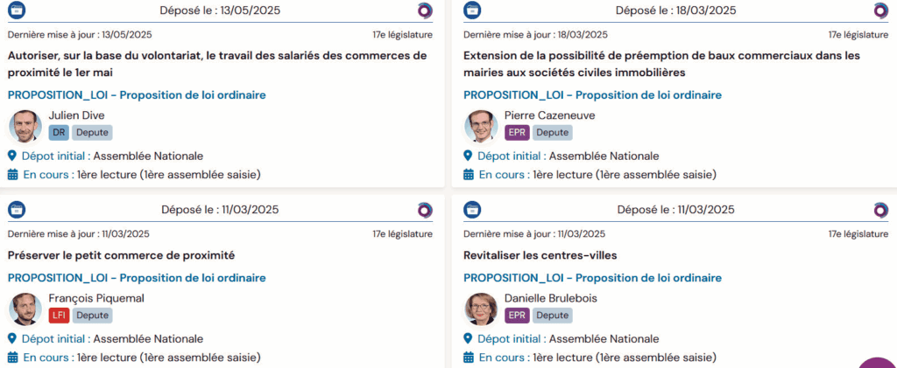The width and height of the screenshot is (897, 368).
Task: Open the "Préserver le petit commerce de proximité" proposal
Action: coord(122,255)
